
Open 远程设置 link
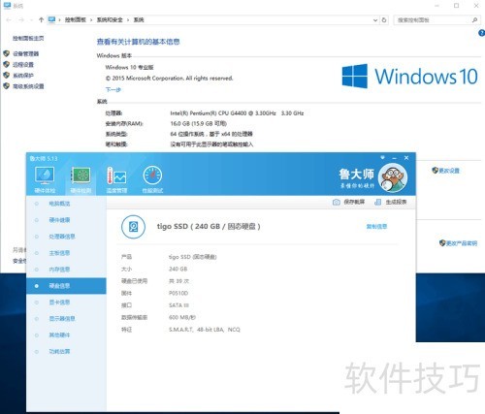click(x=23, y=65)
